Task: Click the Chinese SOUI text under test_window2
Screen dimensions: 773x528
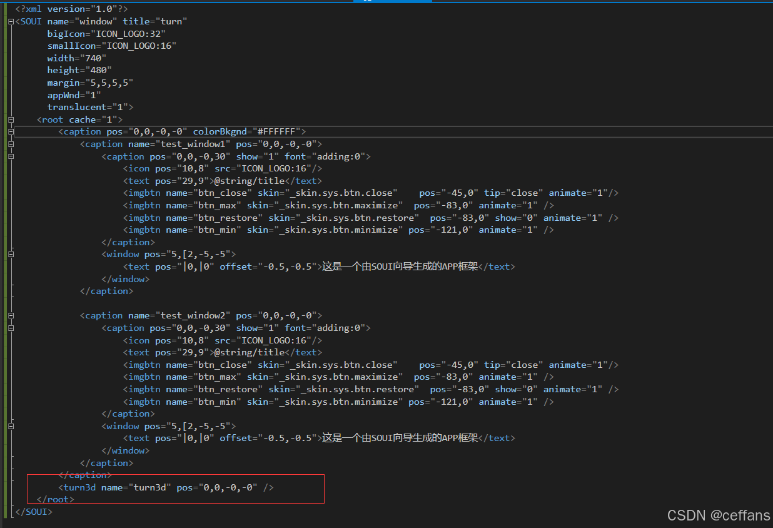Action: coord(400,438)
